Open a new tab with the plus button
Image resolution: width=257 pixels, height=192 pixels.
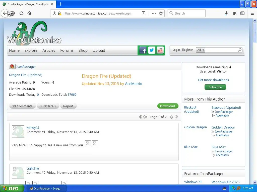click(x=60, y=4)
